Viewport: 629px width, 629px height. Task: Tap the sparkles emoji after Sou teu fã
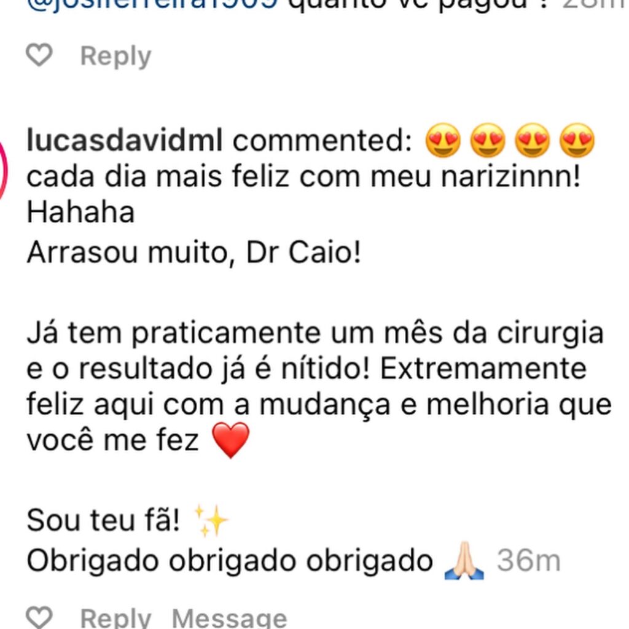[x=210, y=520]
